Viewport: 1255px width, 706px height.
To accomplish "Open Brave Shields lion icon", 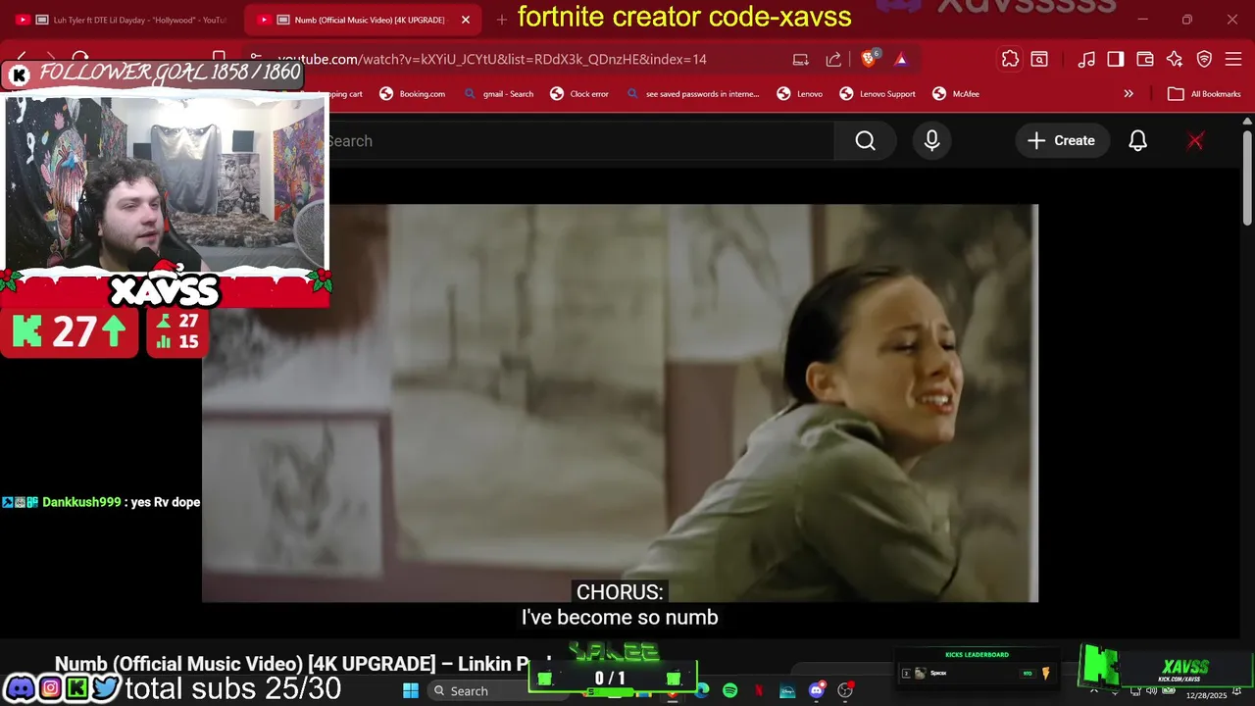I will (869, 59).
